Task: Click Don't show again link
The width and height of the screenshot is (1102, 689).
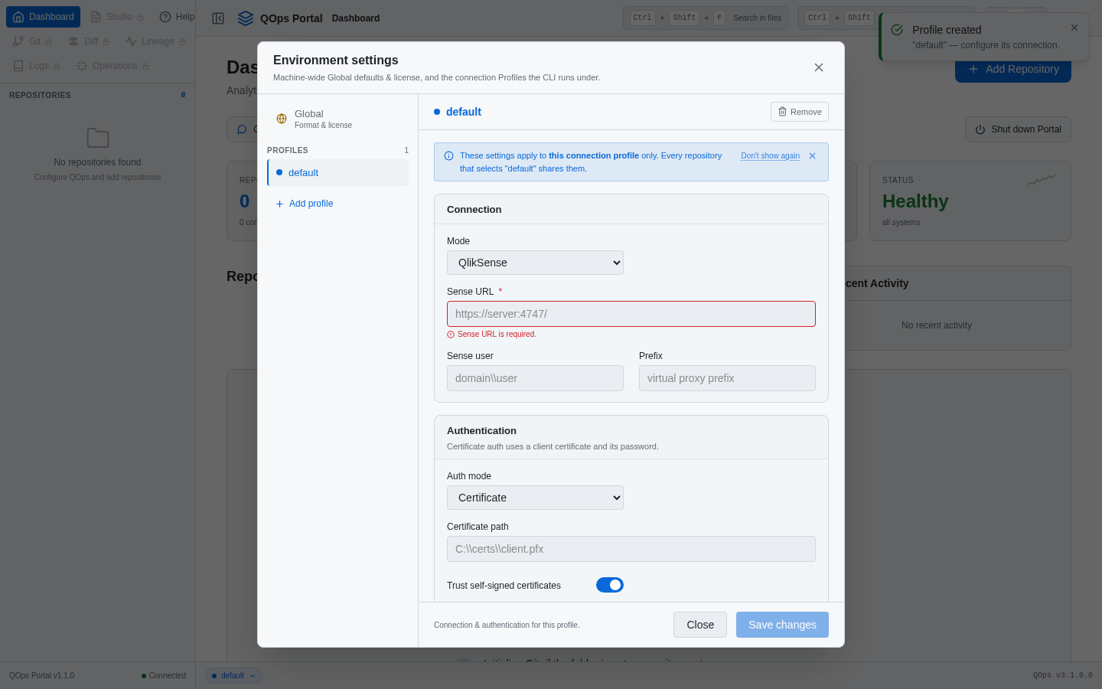Action: pyautogui.click(x=770, y=155)
